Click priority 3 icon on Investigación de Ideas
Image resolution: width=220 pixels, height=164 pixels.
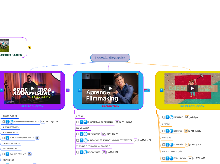(x=8, y=138)
